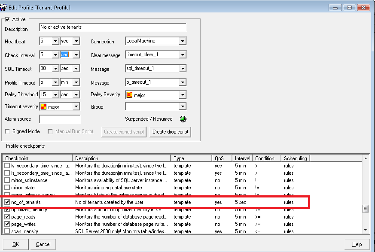Open rules for the no_of_tenants checkpoint
375x252 pixels.
[x=289, y=202]
